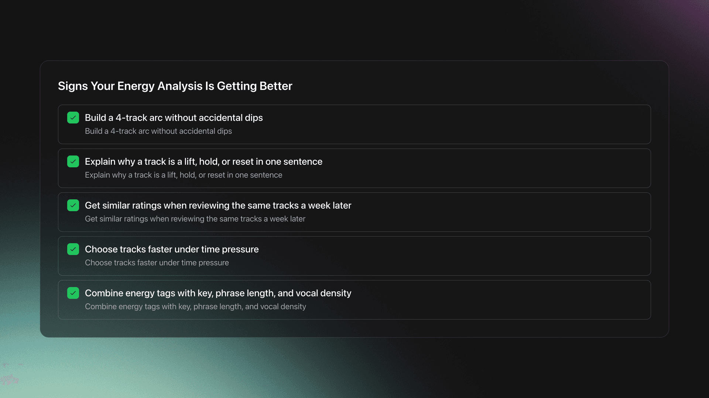This screenshot has height=398, width=709.
Task: Toggle 'Choose tracks faster under time pressure' checkbox
Action: click(73, 249)
